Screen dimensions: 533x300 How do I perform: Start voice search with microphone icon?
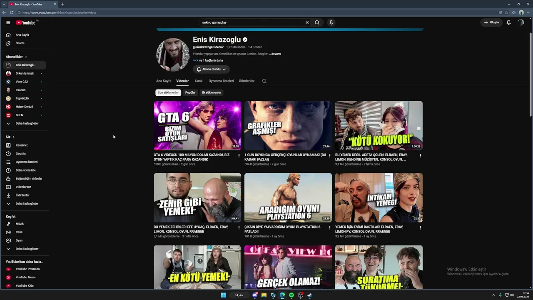pyautogui.click(x=331, y=22)
